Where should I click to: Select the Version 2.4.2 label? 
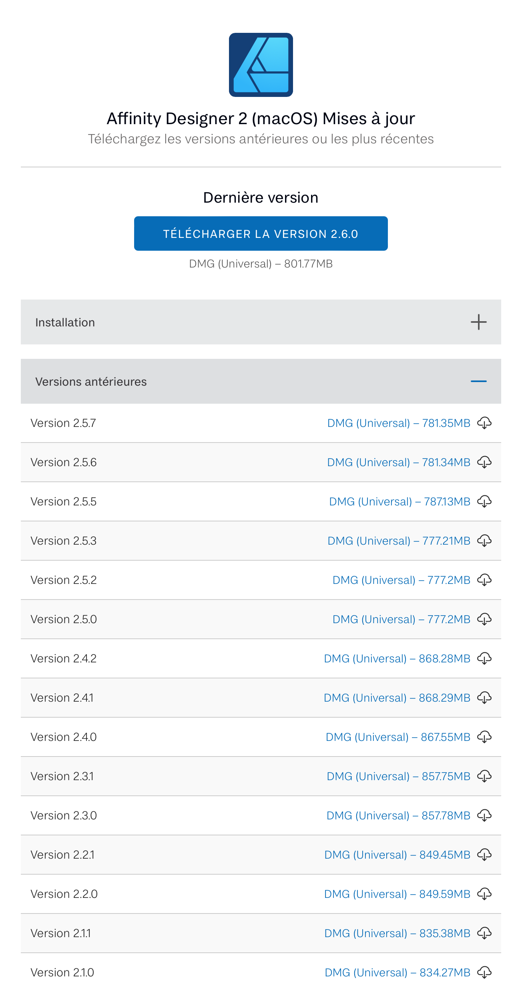(x=64, y=658)
